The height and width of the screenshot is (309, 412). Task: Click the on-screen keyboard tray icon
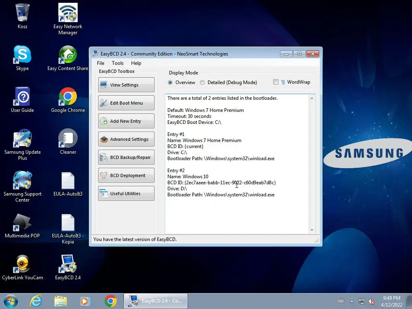tap(341, 301)
